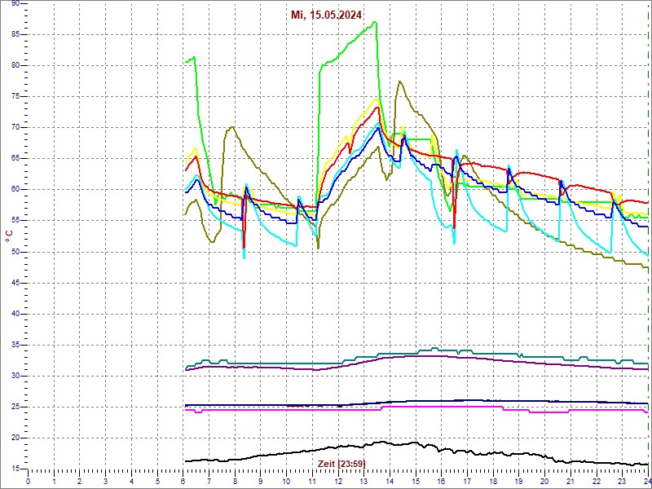Select the 55 temperature axis label
652x489 pixels.
(15, 221)
